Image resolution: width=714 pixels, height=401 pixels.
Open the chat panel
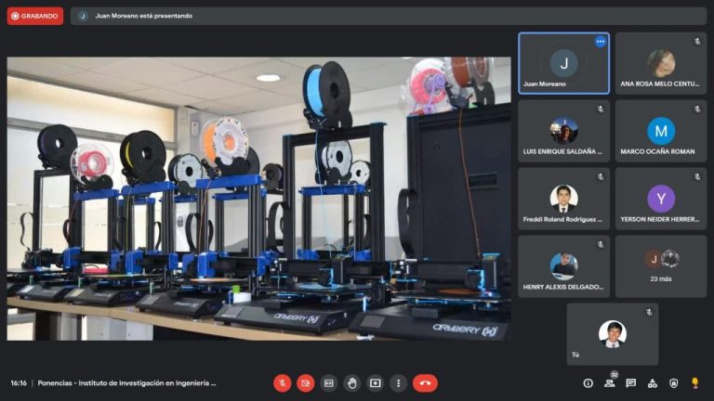point(631,382)
